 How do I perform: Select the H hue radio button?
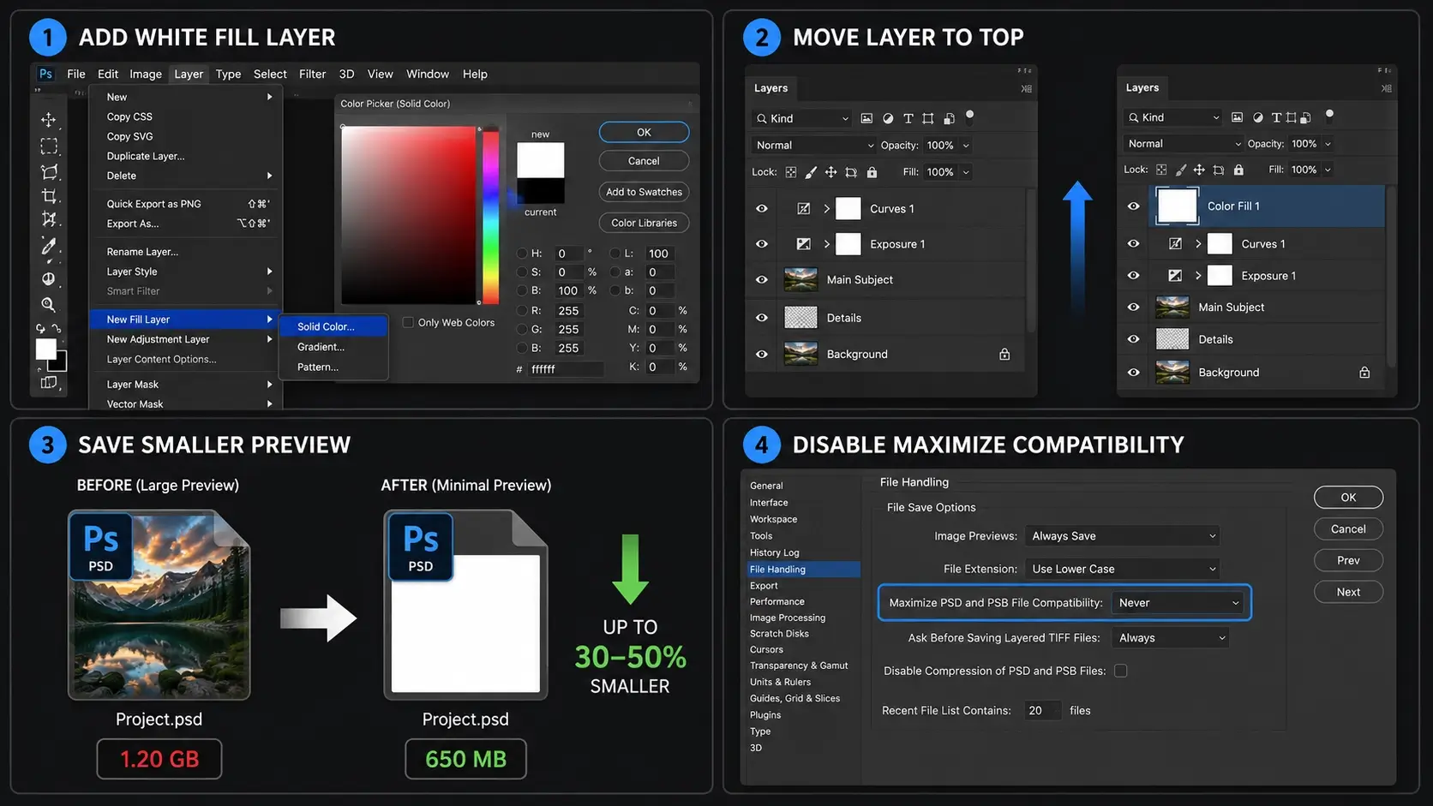522,254
